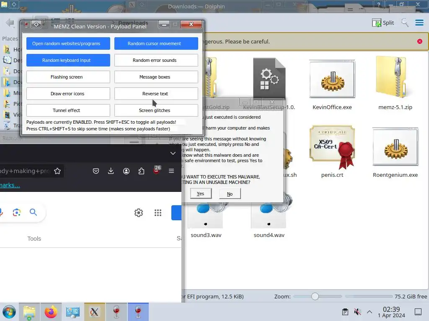429x321 pixels.
Task: Click No in the malware warning dialog
Action: tap(230, 194)
